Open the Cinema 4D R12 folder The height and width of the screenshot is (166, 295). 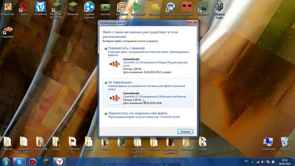pyautogui.click(x=73, y=145)
